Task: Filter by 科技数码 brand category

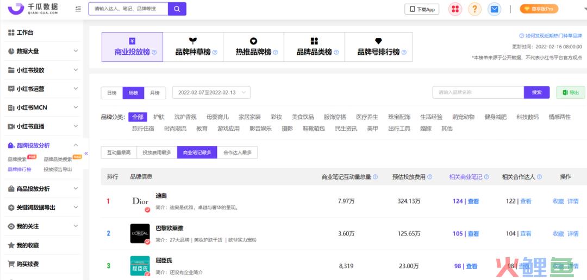Action: pyautogui.click(x=527, y=117)
